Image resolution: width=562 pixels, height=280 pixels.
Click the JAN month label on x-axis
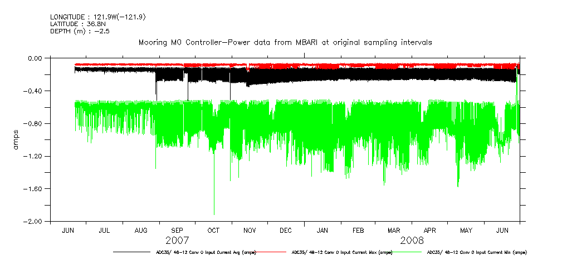coord(322,230)
